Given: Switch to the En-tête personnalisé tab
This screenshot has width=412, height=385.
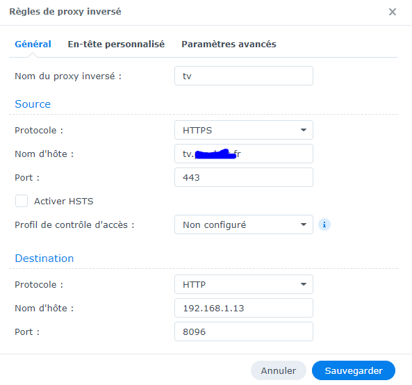Looking at the screenshot, I should click(x=116, y=44).
